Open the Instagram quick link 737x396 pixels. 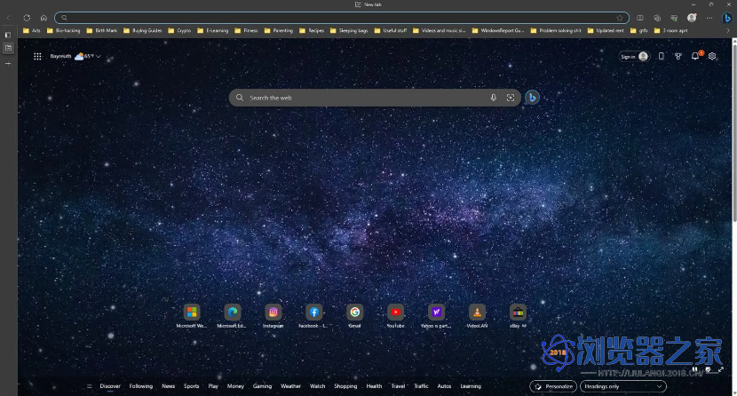click(x=273, y=316)
